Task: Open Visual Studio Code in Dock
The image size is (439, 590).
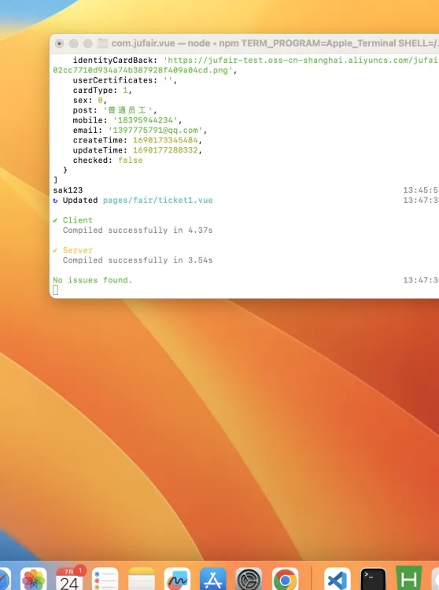Action: pos(337,579)
